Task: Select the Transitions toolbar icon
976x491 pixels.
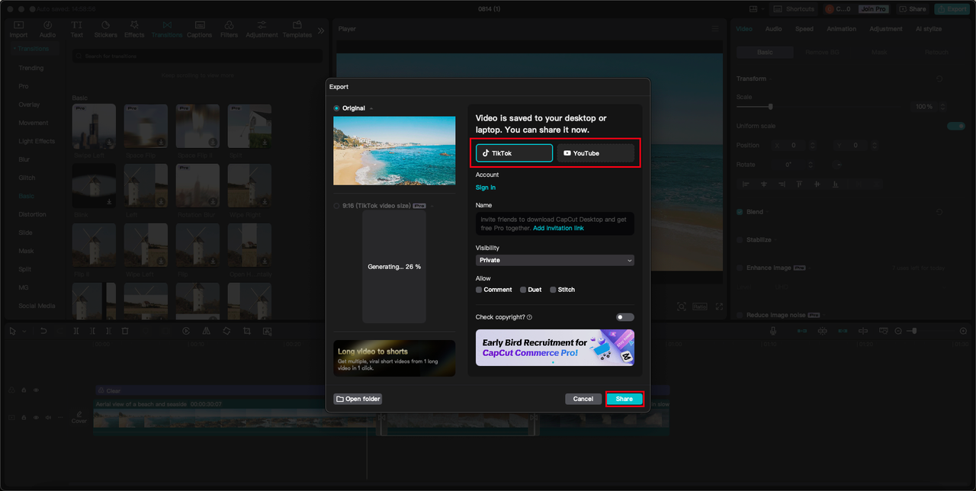Action: click(x=167, y=29)
